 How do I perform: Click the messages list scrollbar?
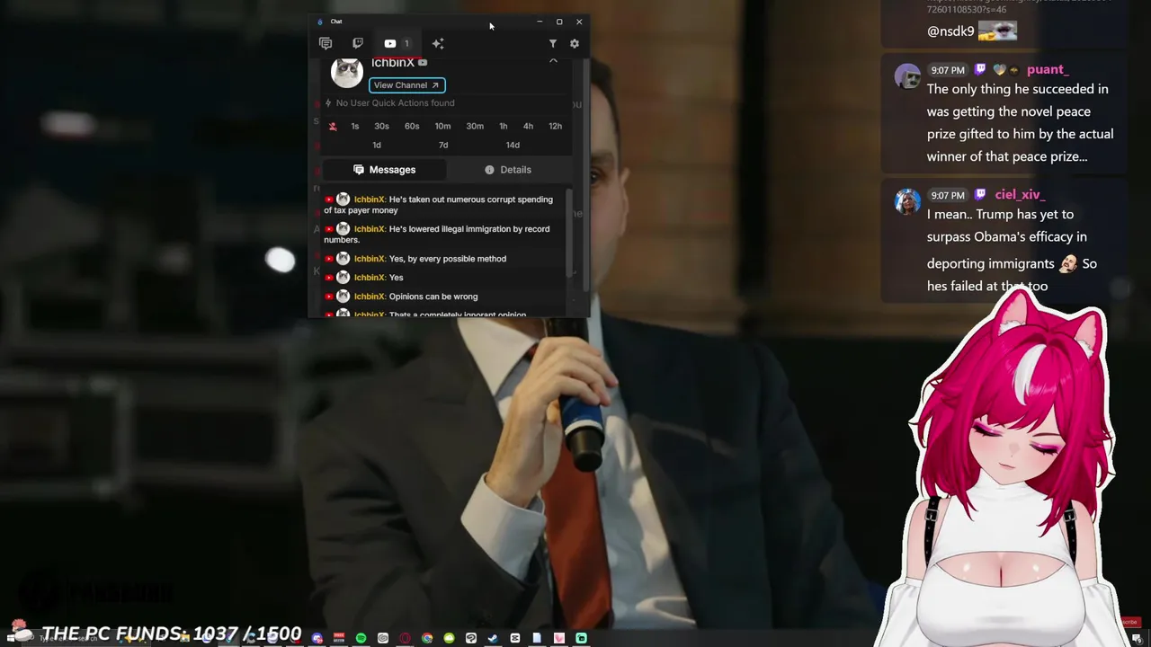569,234
